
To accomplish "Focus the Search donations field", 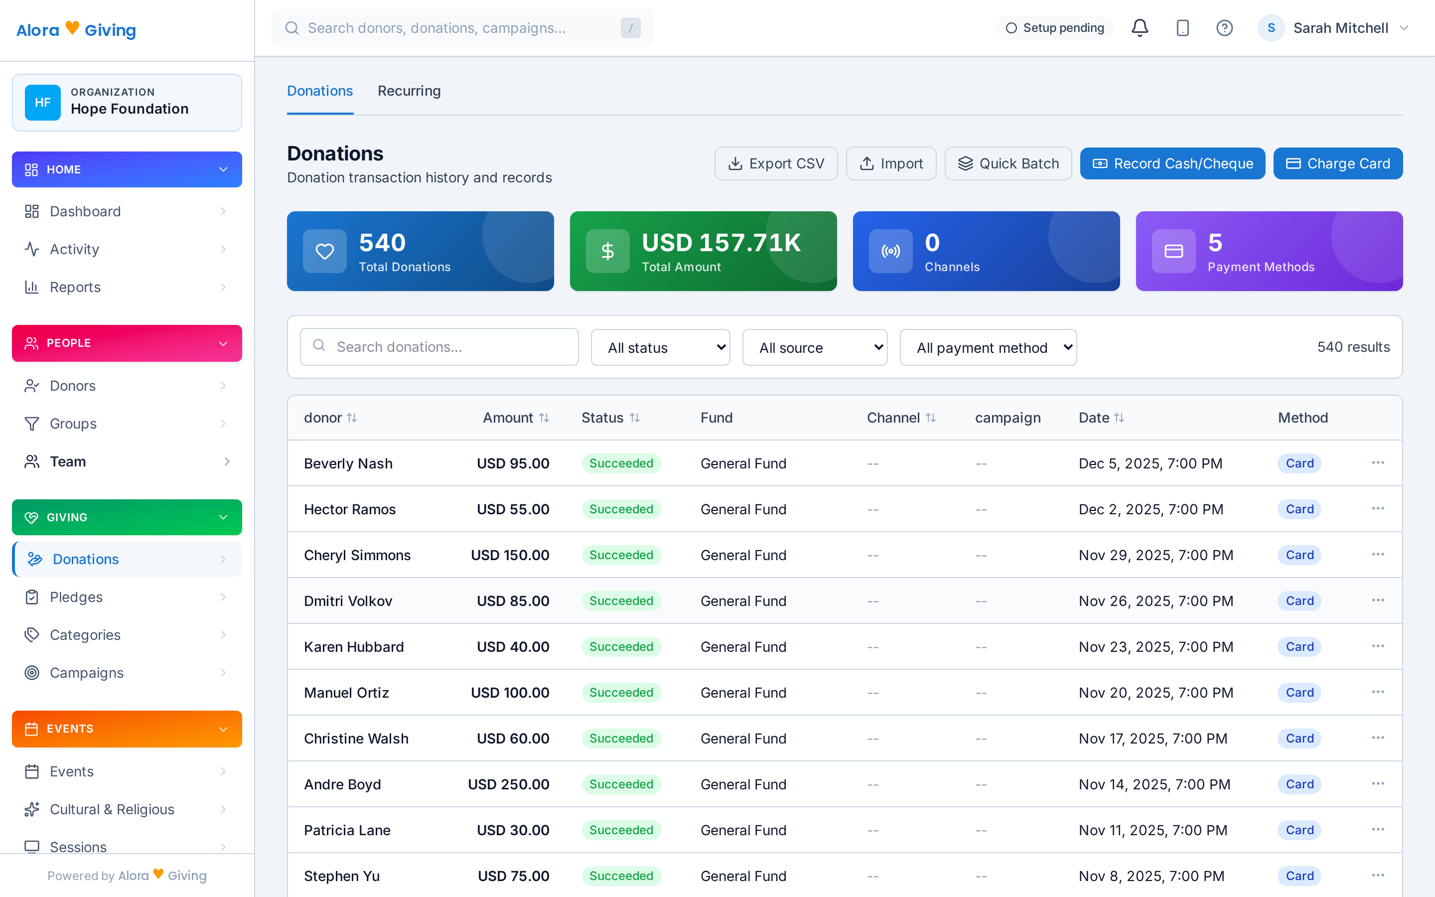I will click(x=439, y=347).
